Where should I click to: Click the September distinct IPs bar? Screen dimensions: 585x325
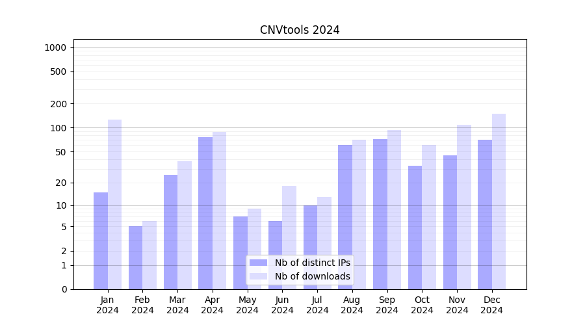point(380,214)
